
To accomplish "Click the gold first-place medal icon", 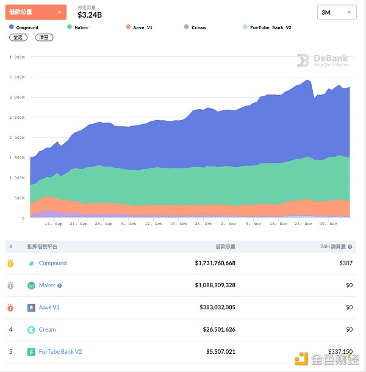I will (x=10, y=263).
